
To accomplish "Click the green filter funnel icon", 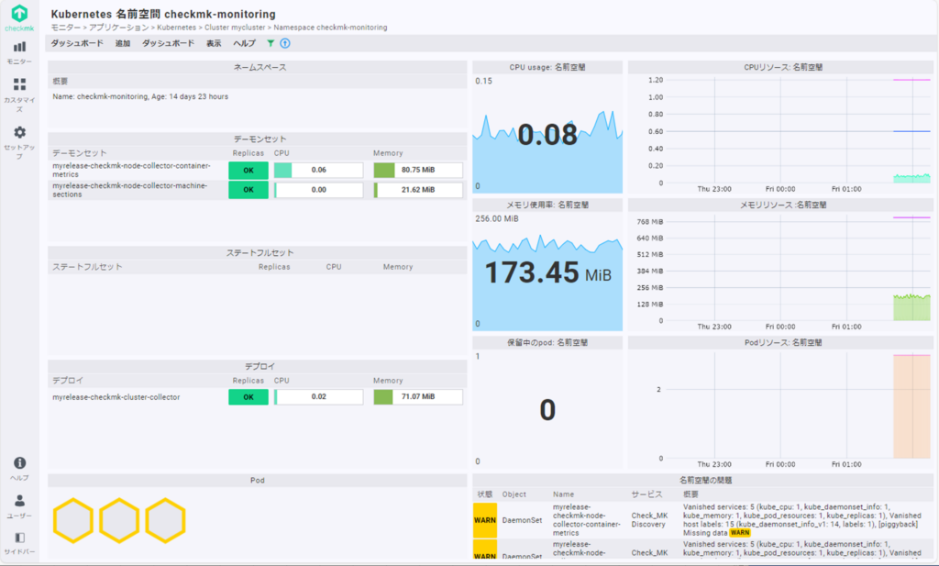I will [271, 43].
